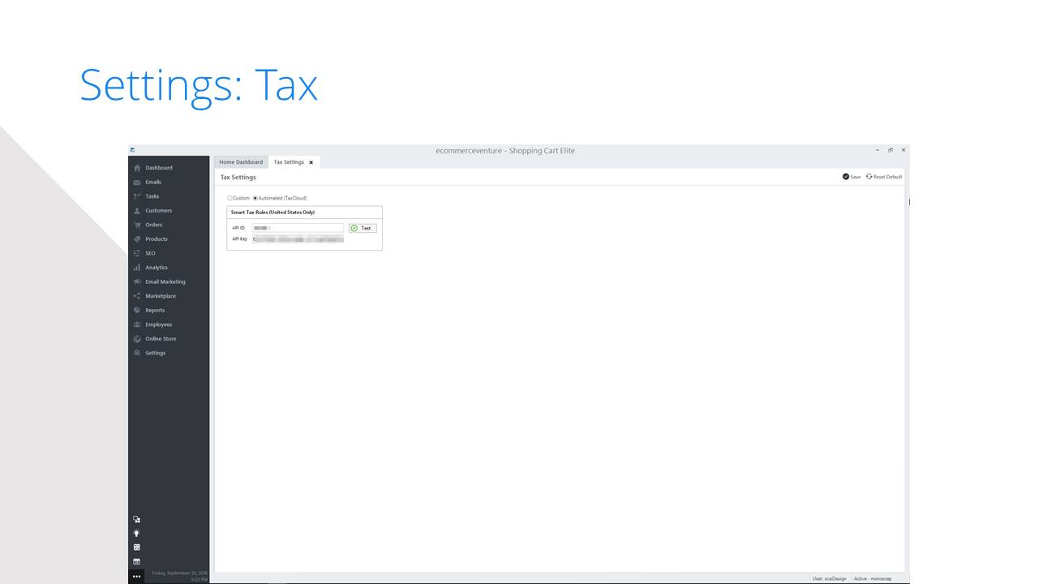
Task: Switch to the Home Dashboard tab
Action: pos(241,162)
